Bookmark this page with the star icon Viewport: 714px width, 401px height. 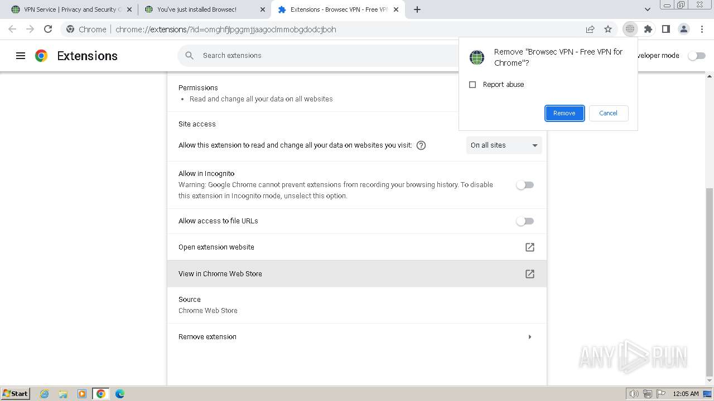[608, 29]
